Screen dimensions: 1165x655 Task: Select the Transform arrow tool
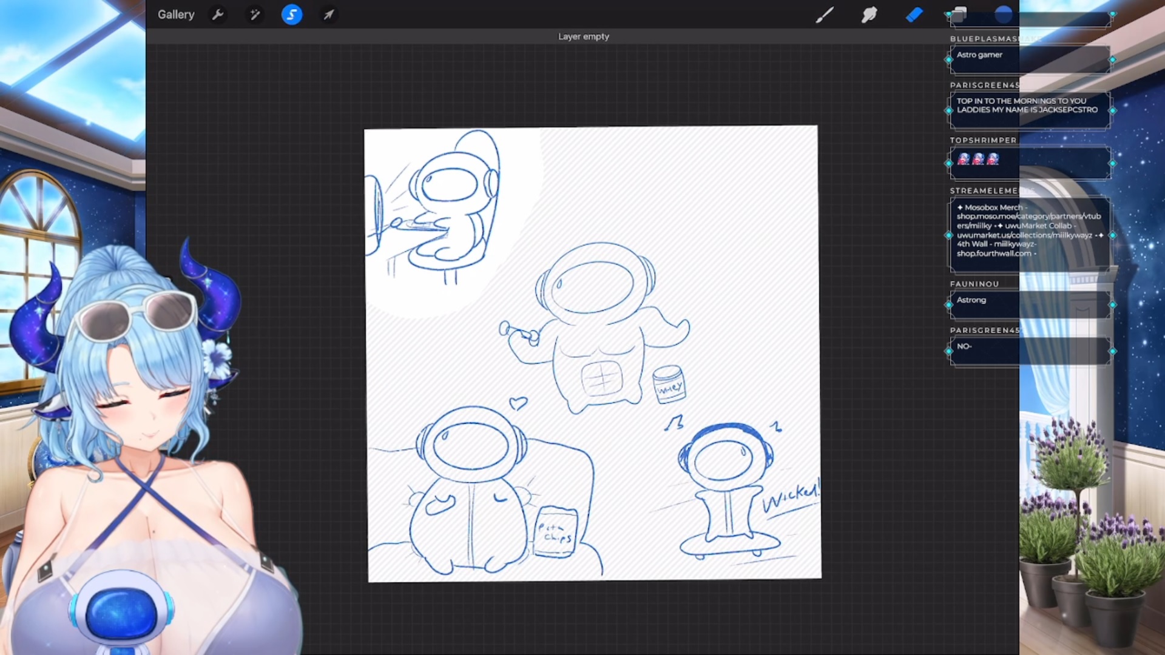click(x=328, y=15)
